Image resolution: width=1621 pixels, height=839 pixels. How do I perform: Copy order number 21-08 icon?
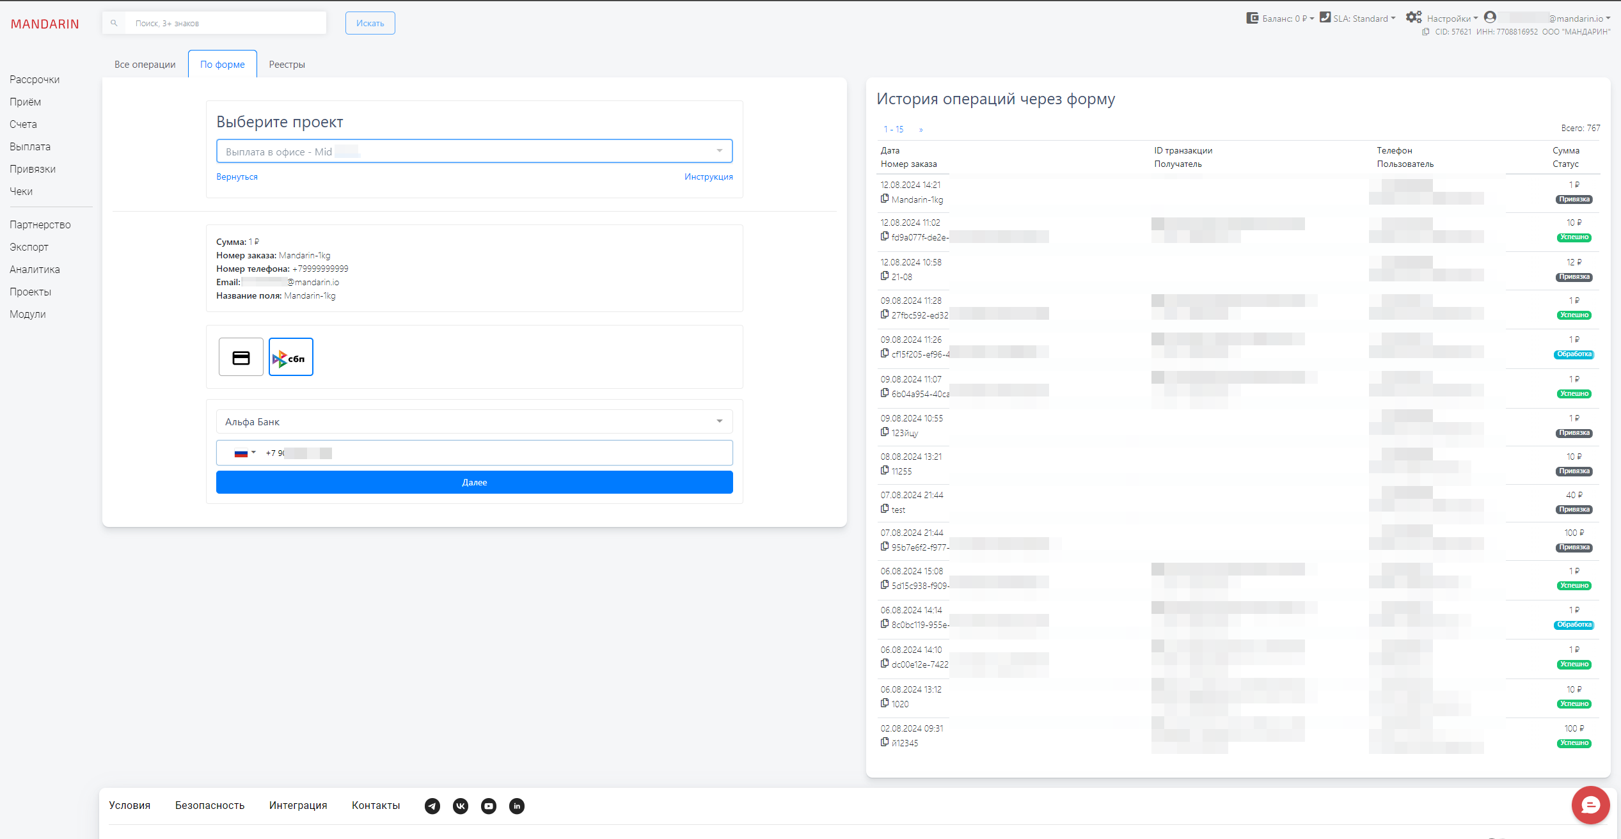885,276
